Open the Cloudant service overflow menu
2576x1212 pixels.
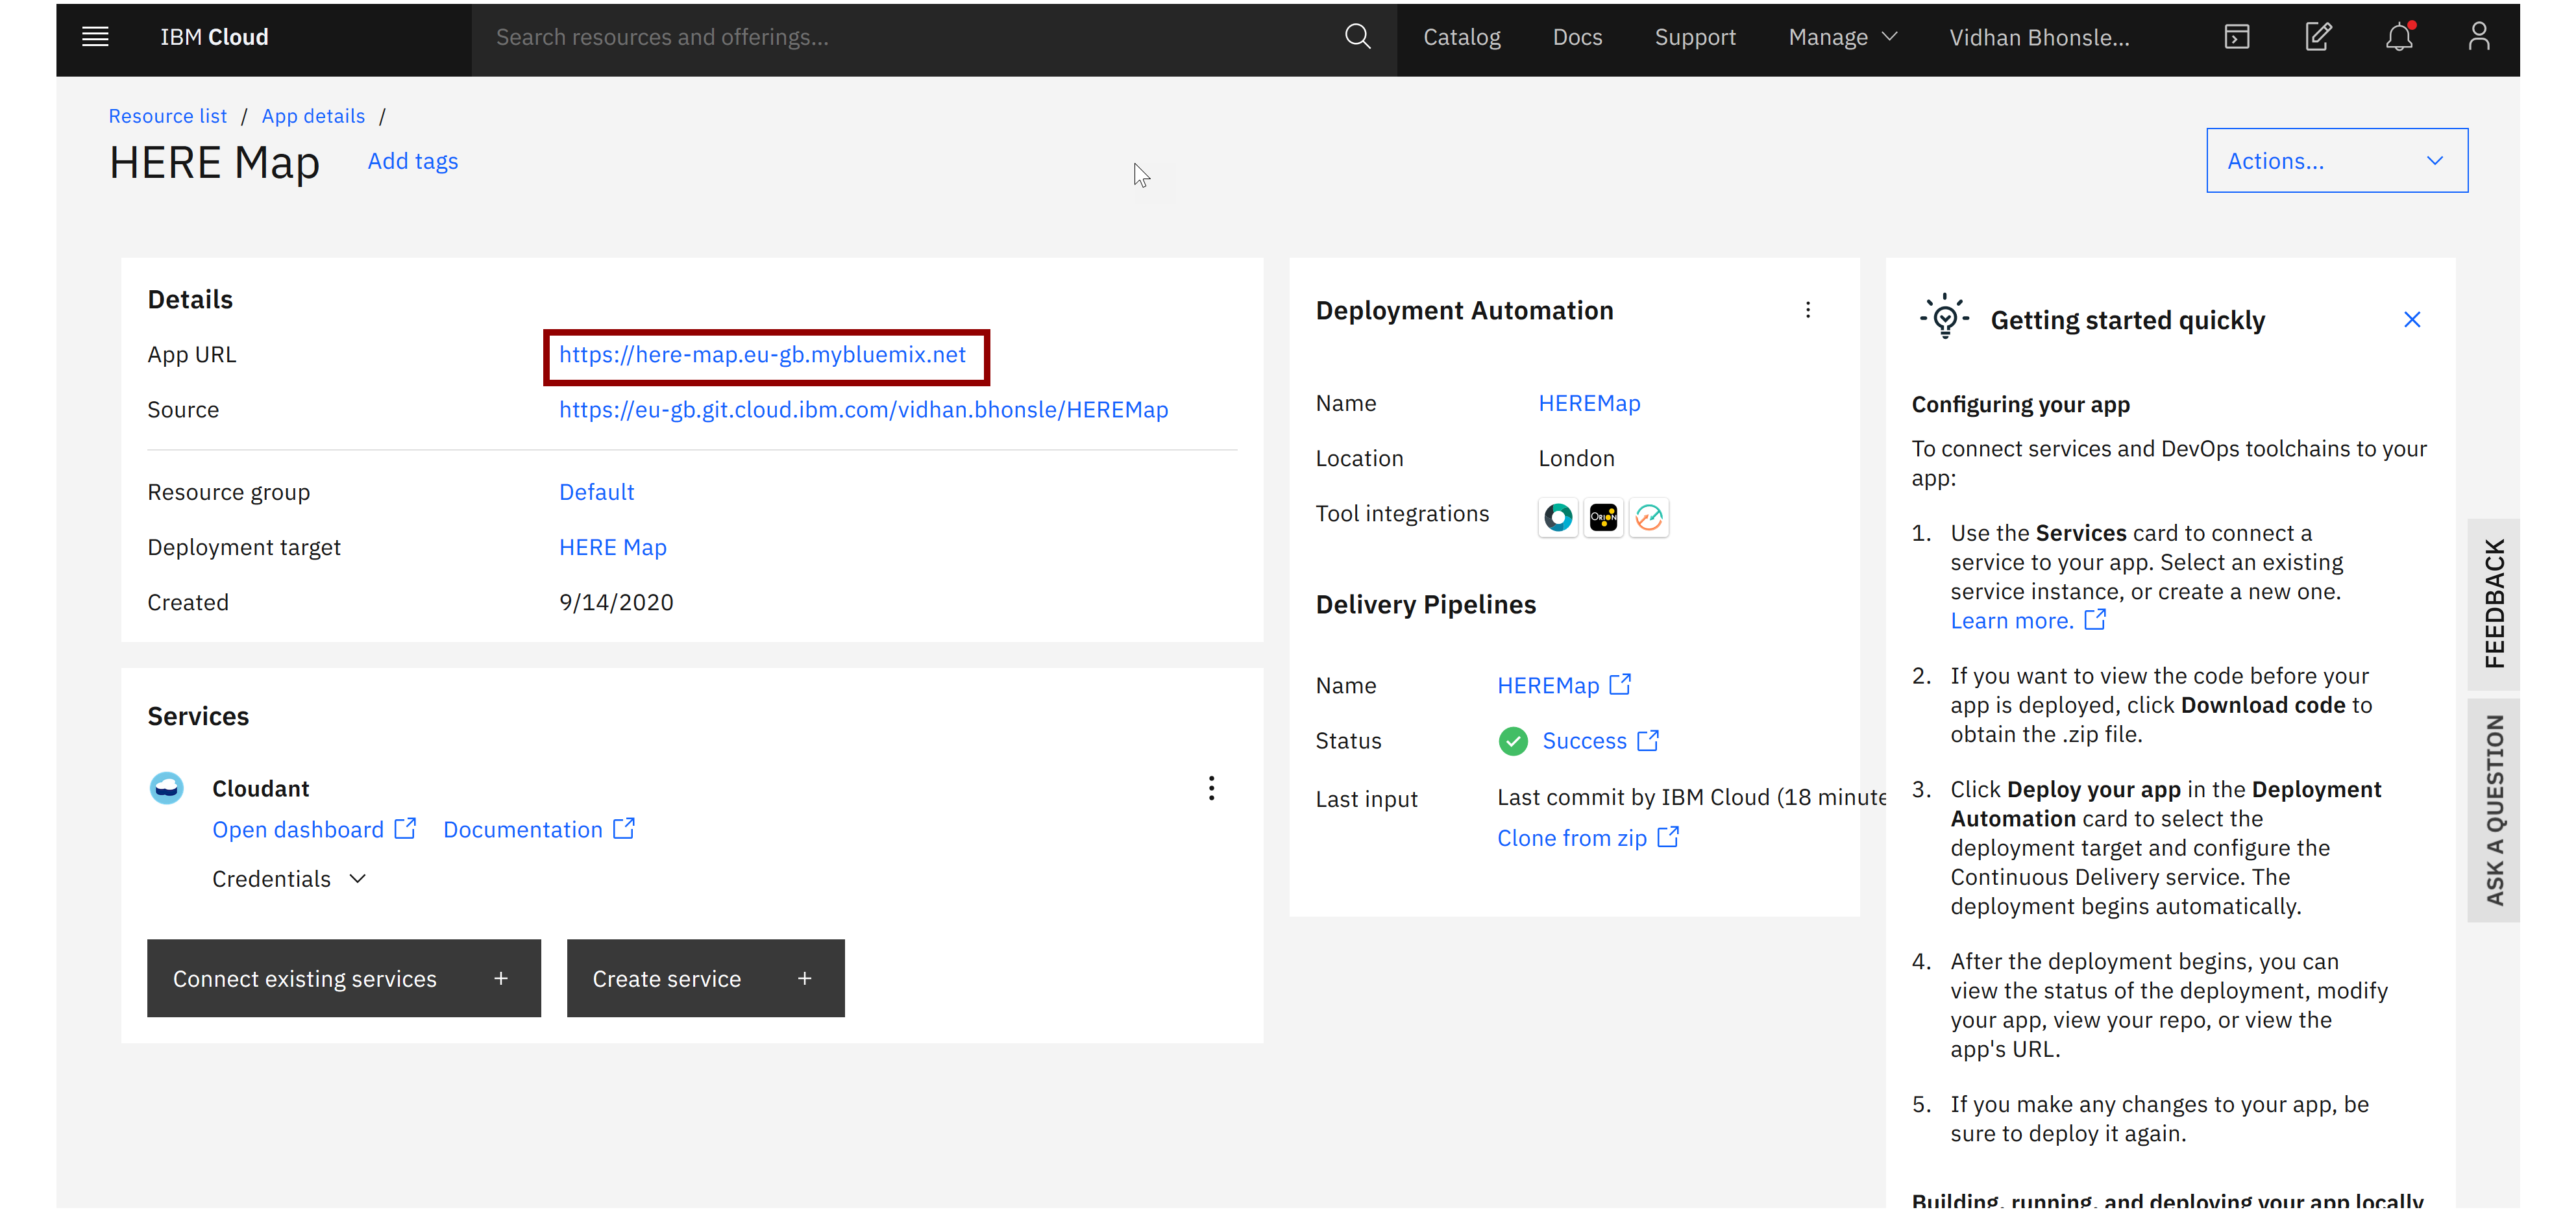pyautogui.click(x=1211, y=788)
